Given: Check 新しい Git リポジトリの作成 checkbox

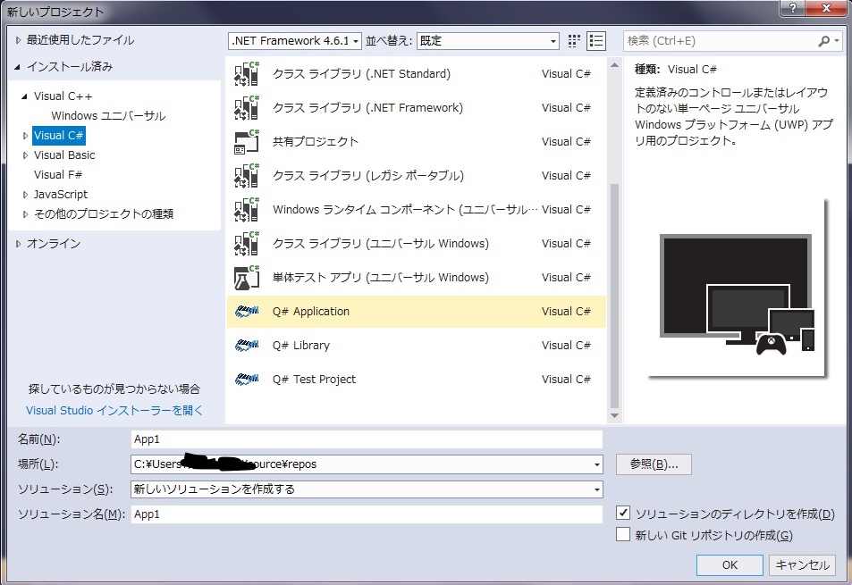Looking at the screenshot, I should [x=623, y=534].
